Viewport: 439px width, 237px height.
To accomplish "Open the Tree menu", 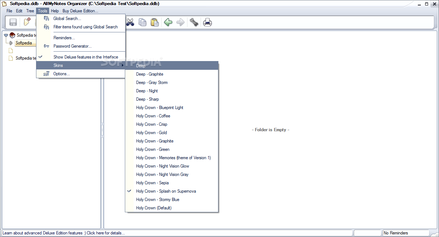I will tap(30, 11).
